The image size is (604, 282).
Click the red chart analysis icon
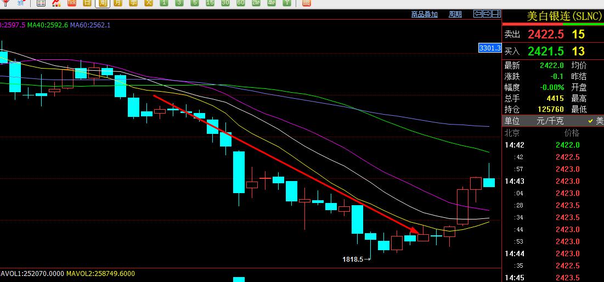coord(57,3)
